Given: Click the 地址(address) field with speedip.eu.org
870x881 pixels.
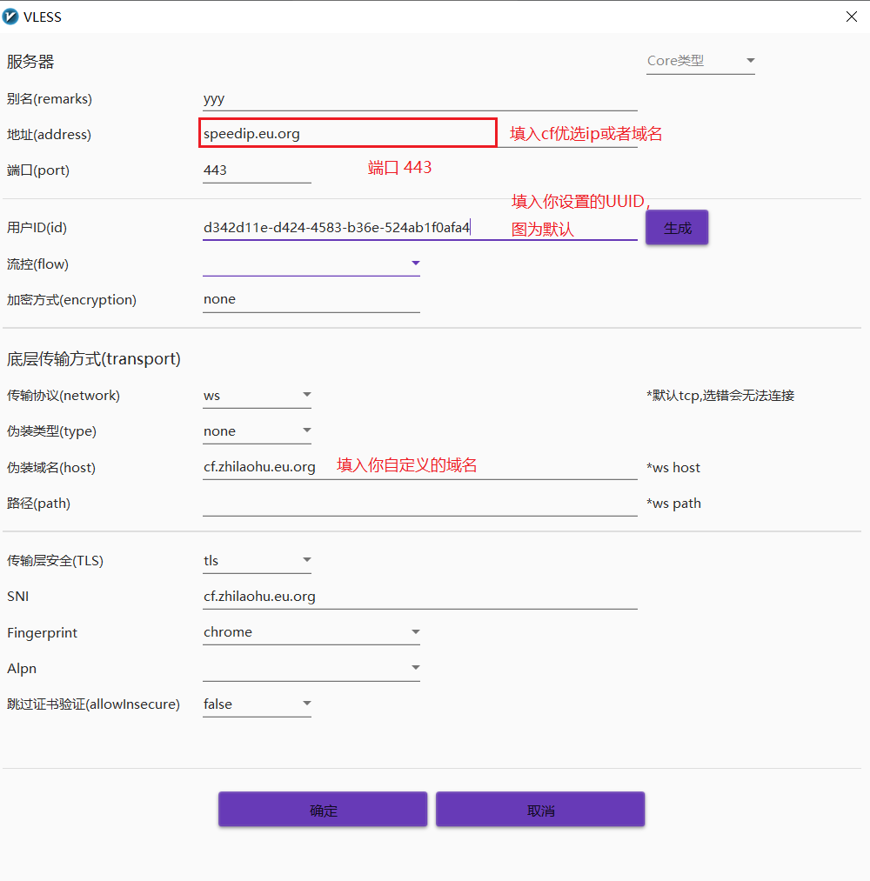Looking at the screenshot, I should point(348,134).
